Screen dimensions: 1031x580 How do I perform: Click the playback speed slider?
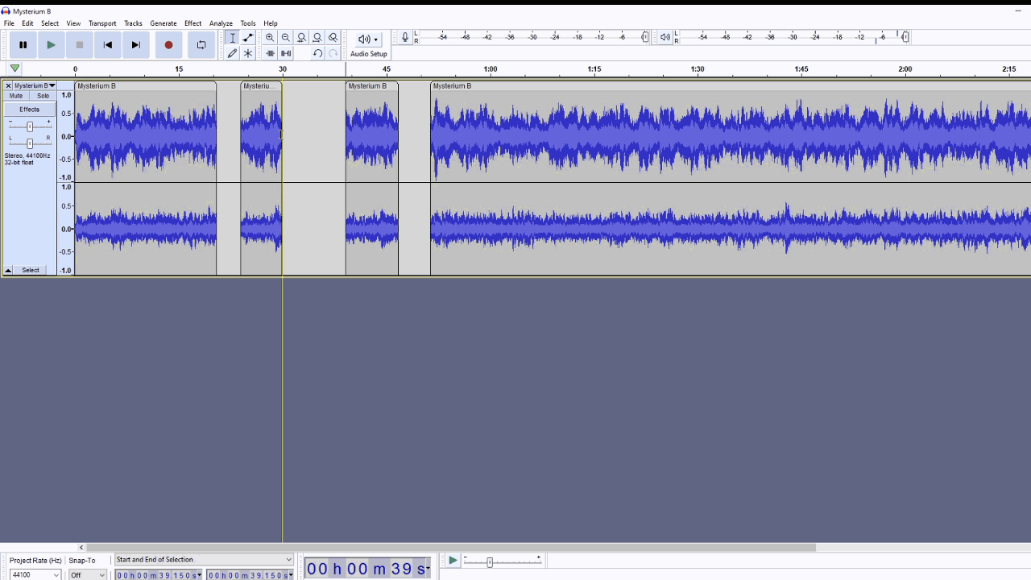point(490,562)
